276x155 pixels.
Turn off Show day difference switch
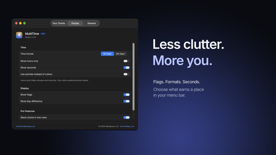point(126,101)
